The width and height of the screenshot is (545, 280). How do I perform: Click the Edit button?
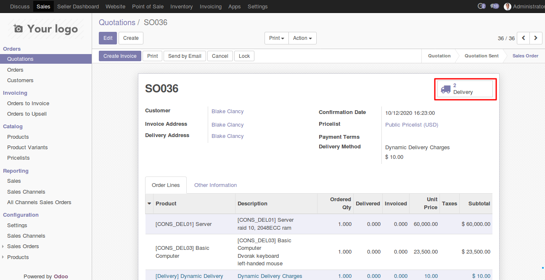tap(108, 38)
